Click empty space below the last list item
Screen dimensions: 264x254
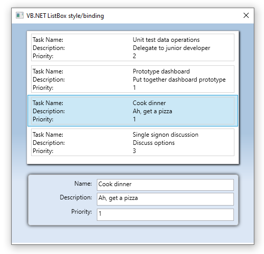tap(133, 160)
